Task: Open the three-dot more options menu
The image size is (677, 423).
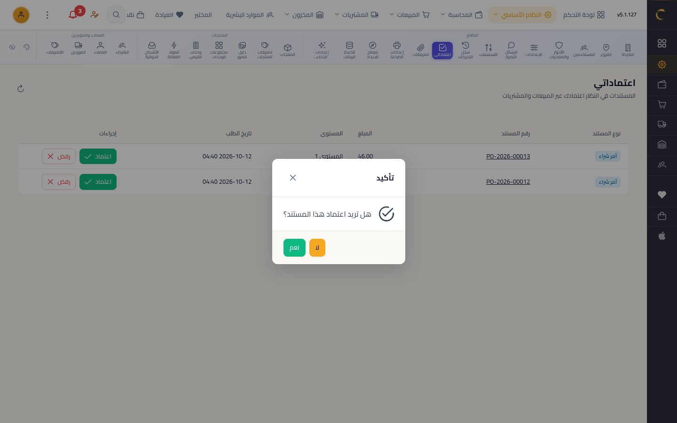Action: point(47,15)
